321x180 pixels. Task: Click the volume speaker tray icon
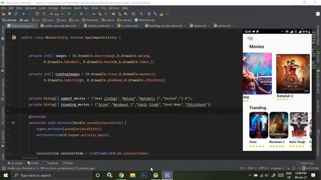click(x=266, y=175)
